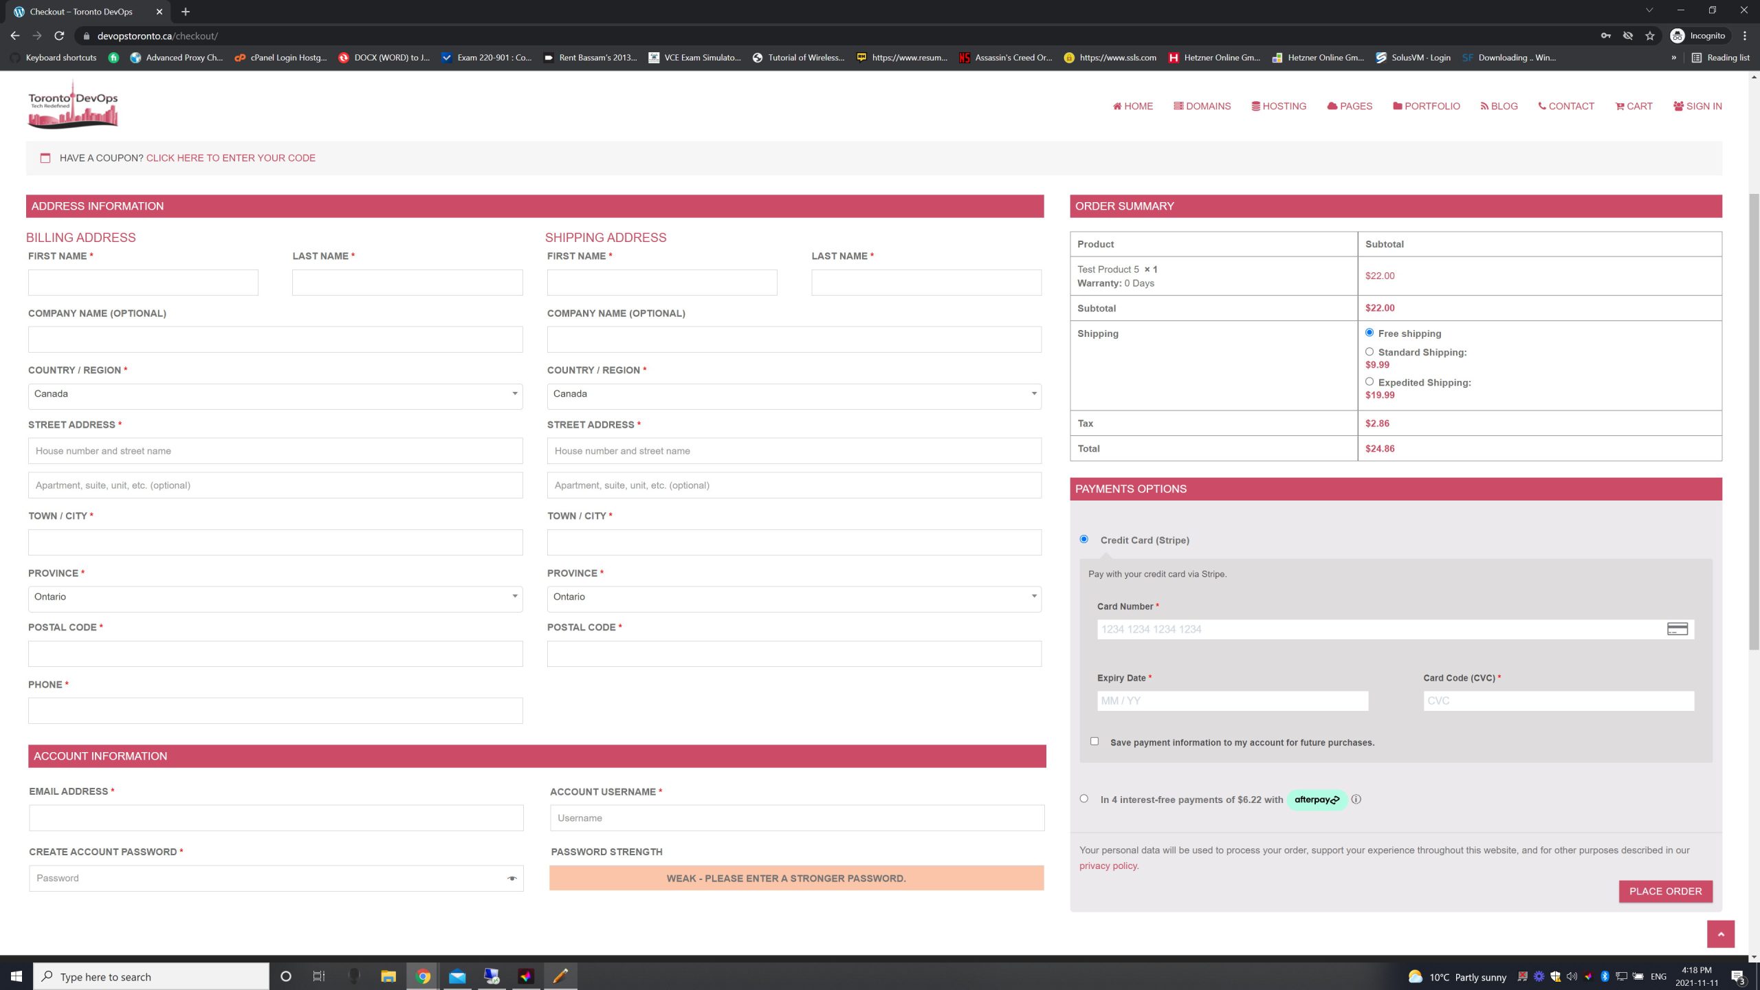This screenshot has height=990, width=1760.
Task: Select Standard Shipping option
Action: 1369,352
